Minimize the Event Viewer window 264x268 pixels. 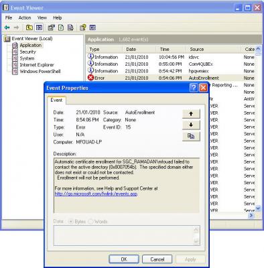(x=238, y=8)
